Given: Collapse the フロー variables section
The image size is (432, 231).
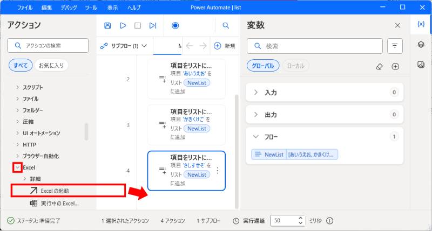Looking at the screenshot, I should pos(256,137).
